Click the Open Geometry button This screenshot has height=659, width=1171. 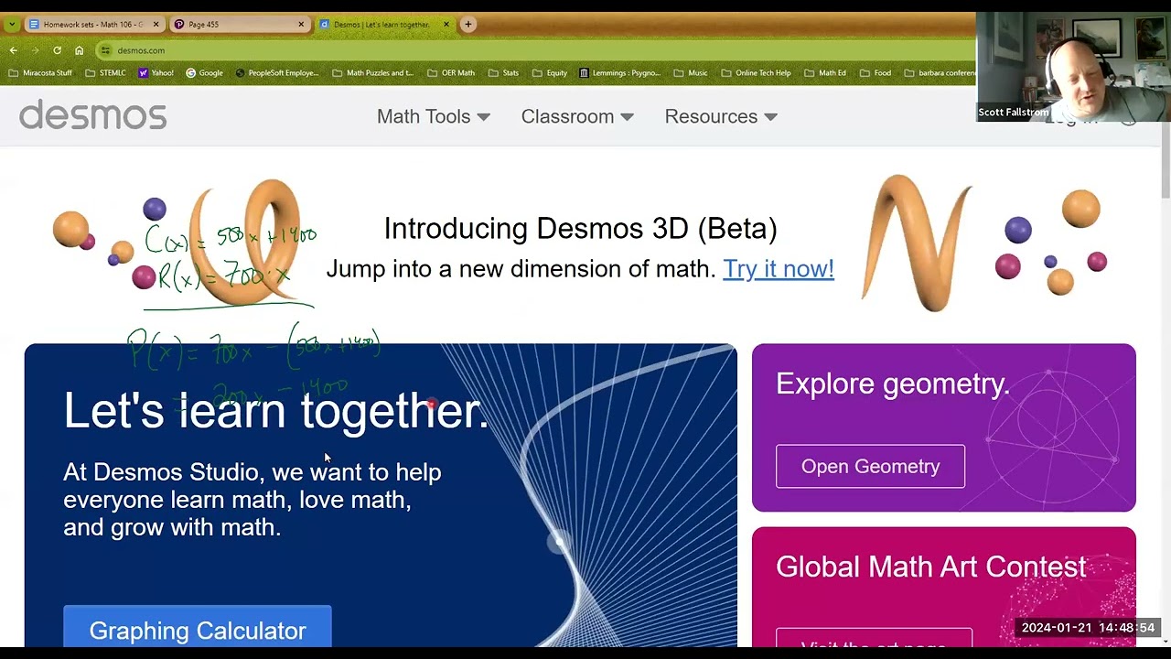pos(870,466)
